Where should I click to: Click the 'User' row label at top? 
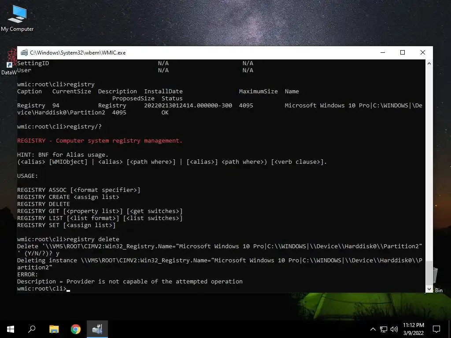pos(24,70)
